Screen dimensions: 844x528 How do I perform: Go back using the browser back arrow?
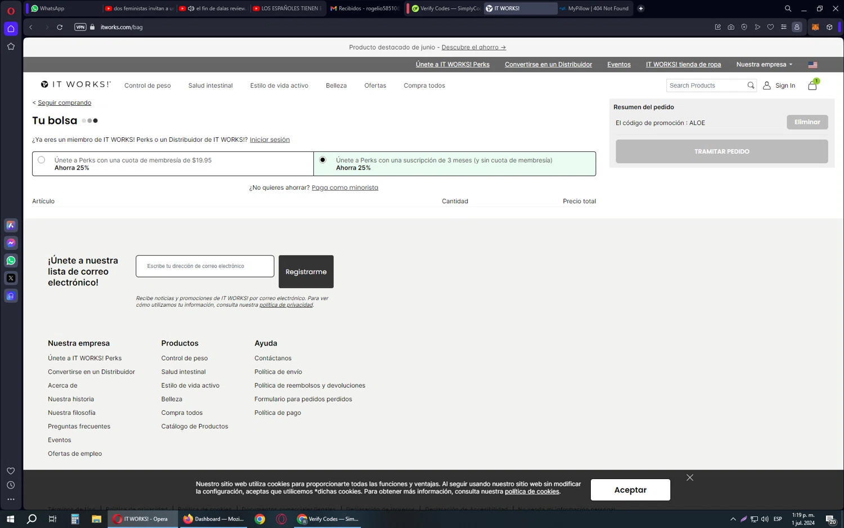(x=31, y=27)
